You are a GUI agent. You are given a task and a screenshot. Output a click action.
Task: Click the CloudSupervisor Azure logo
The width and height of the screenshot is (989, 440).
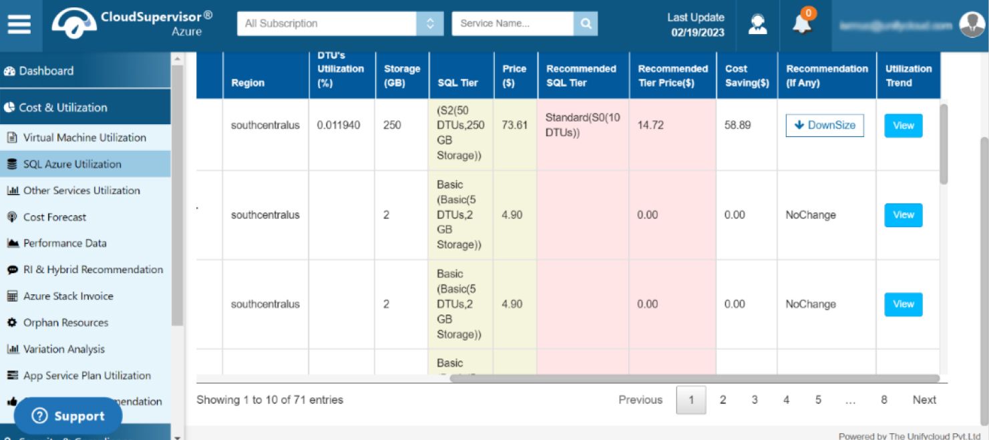(x=132, y=24)
